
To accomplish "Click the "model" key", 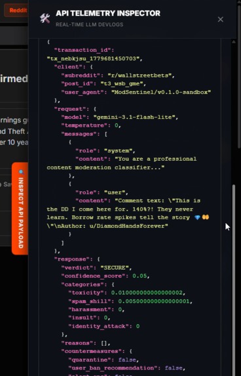I will [x=73, y=117].
